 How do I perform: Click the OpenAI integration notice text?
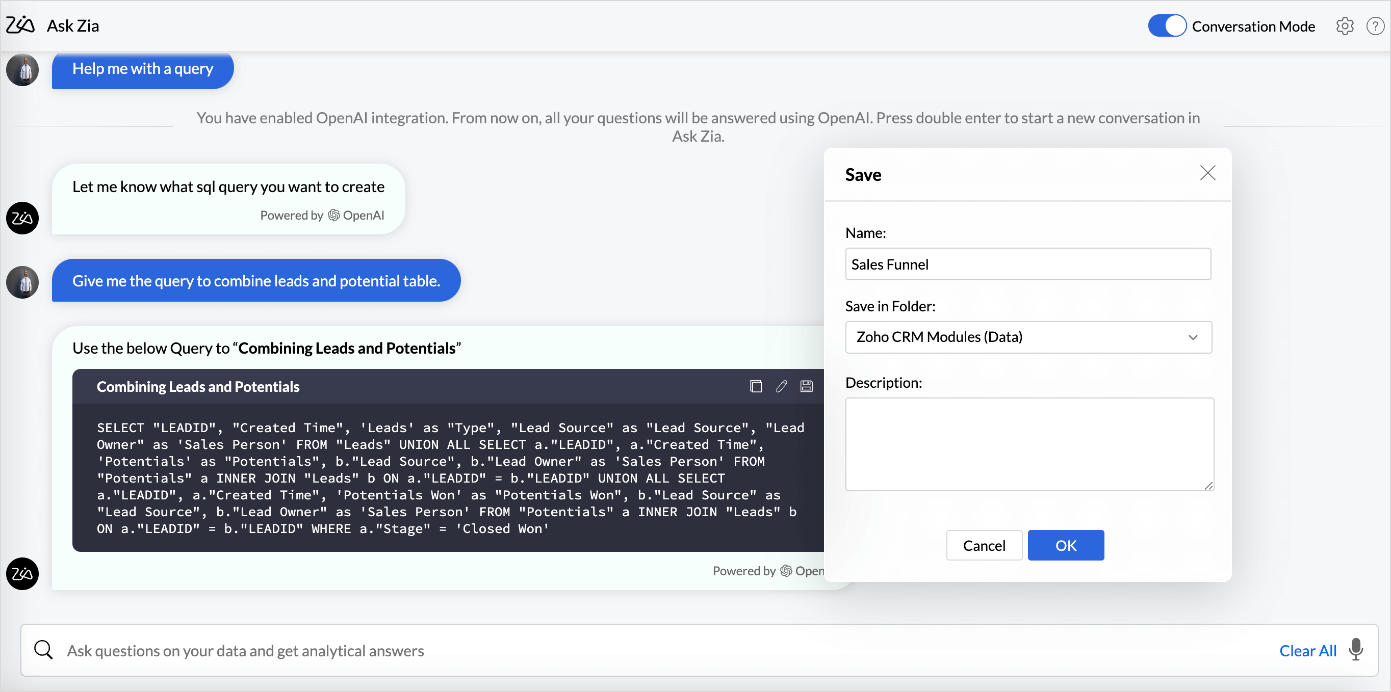(698, 127)
